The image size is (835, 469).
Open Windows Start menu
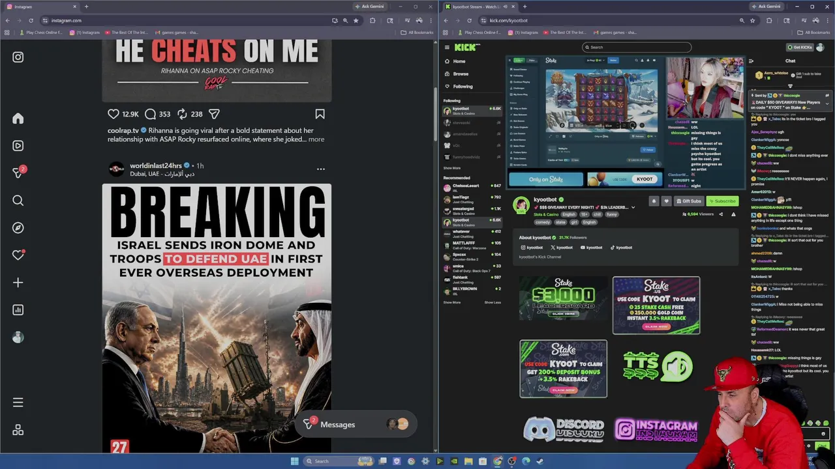pyautogui.click(x=294, y=461)
